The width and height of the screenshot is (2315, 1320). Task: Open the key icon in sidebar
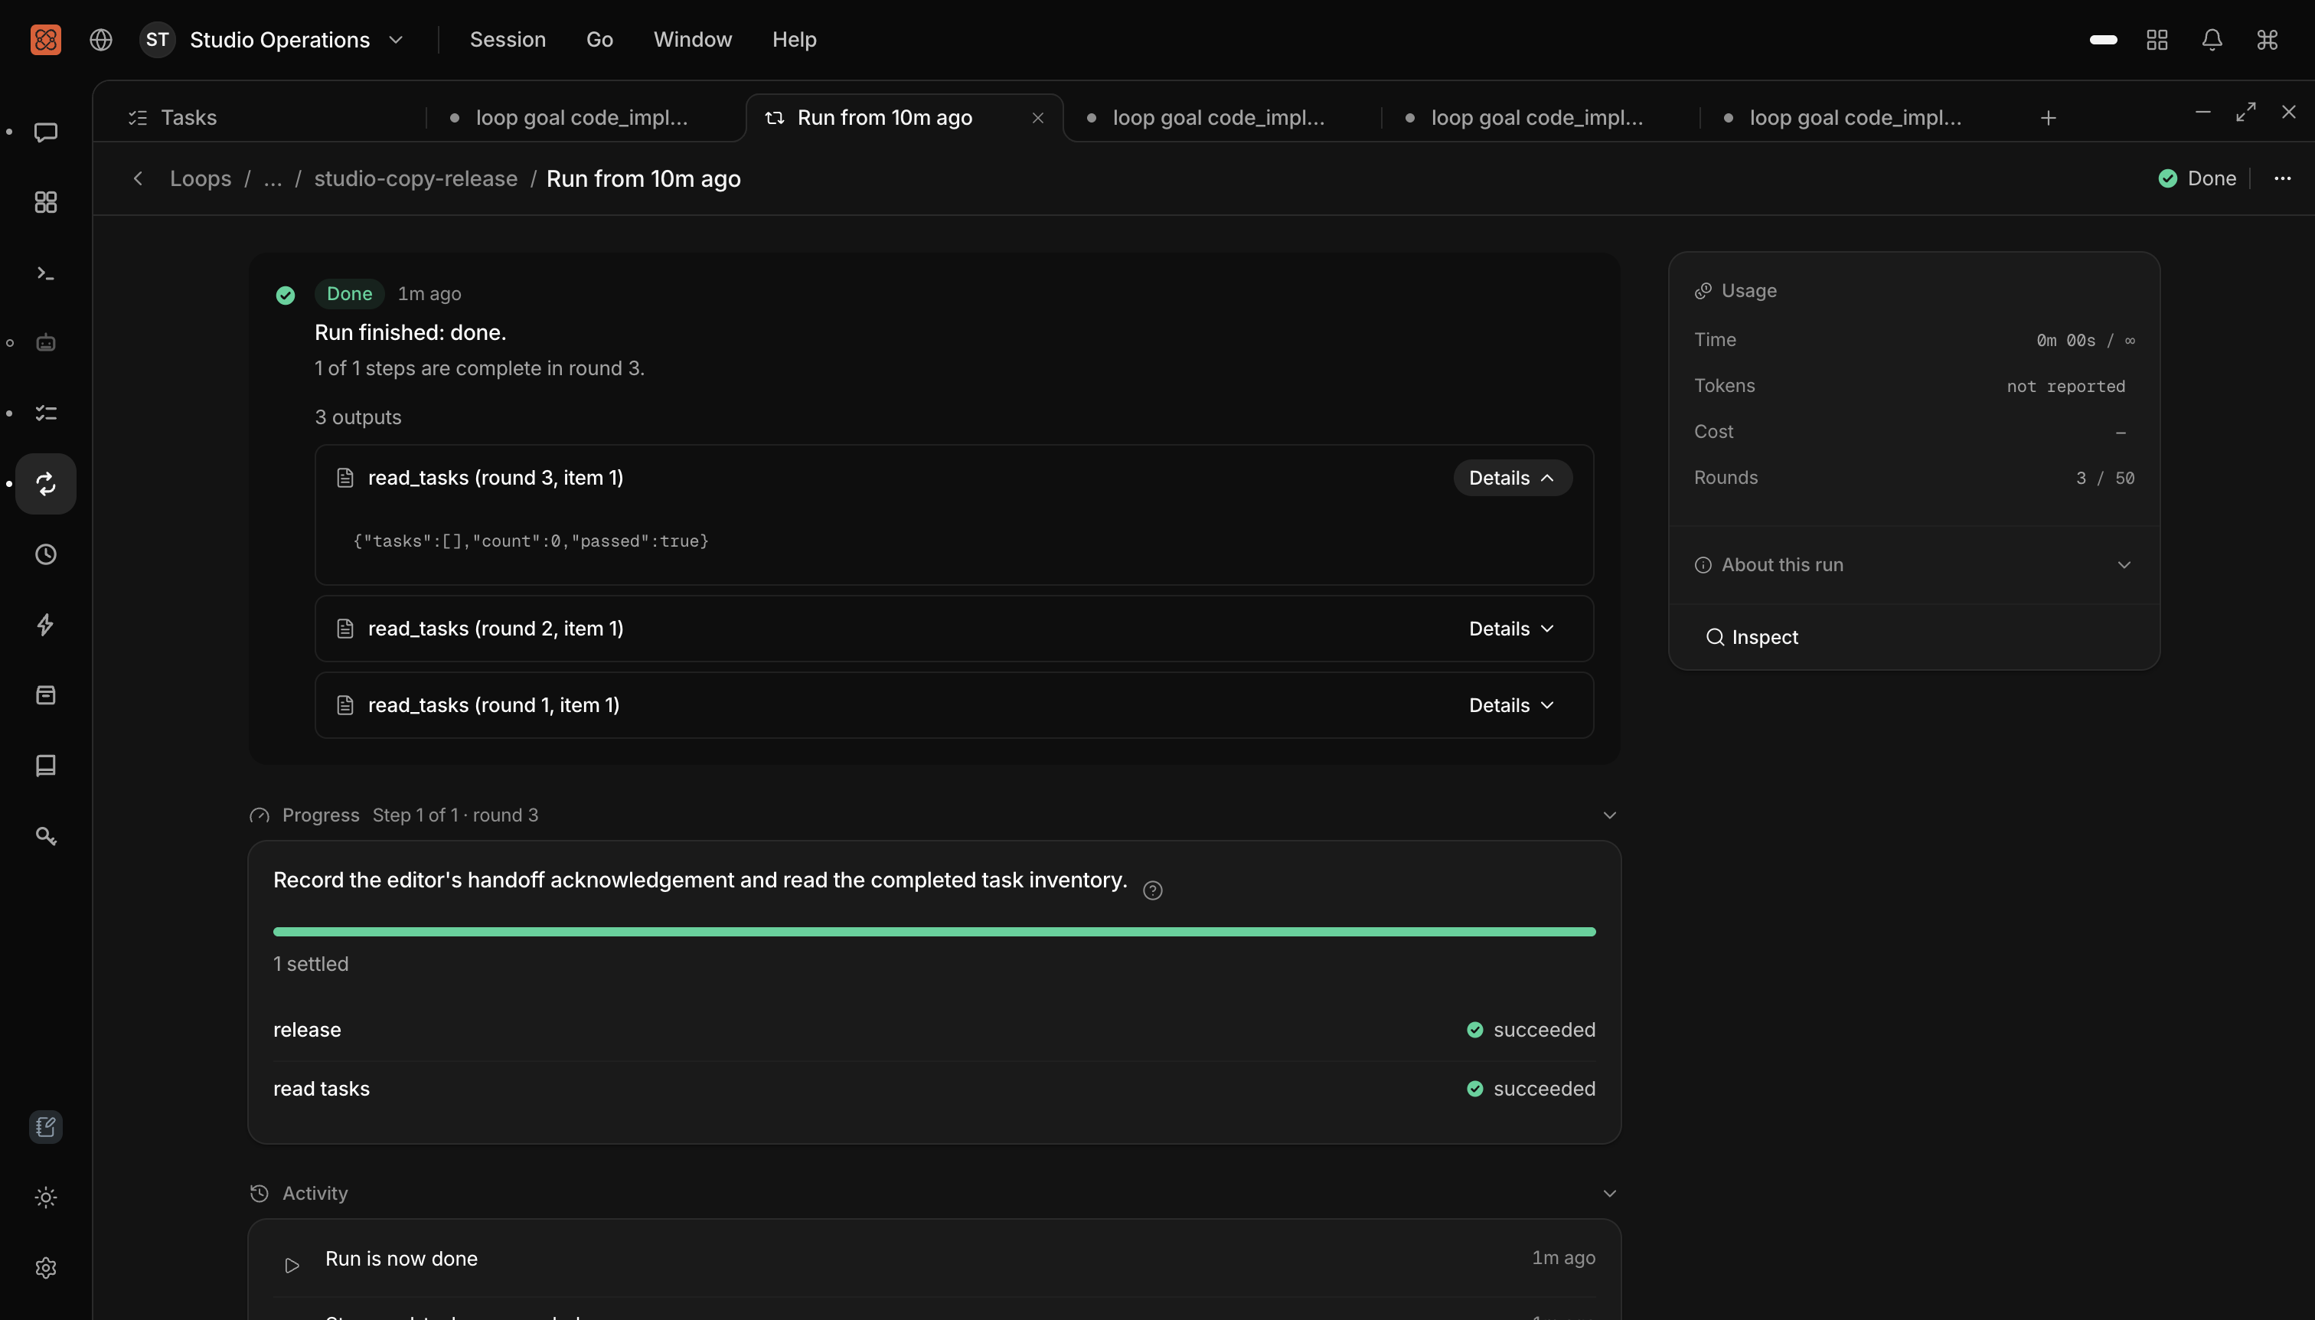click(45, 836)
